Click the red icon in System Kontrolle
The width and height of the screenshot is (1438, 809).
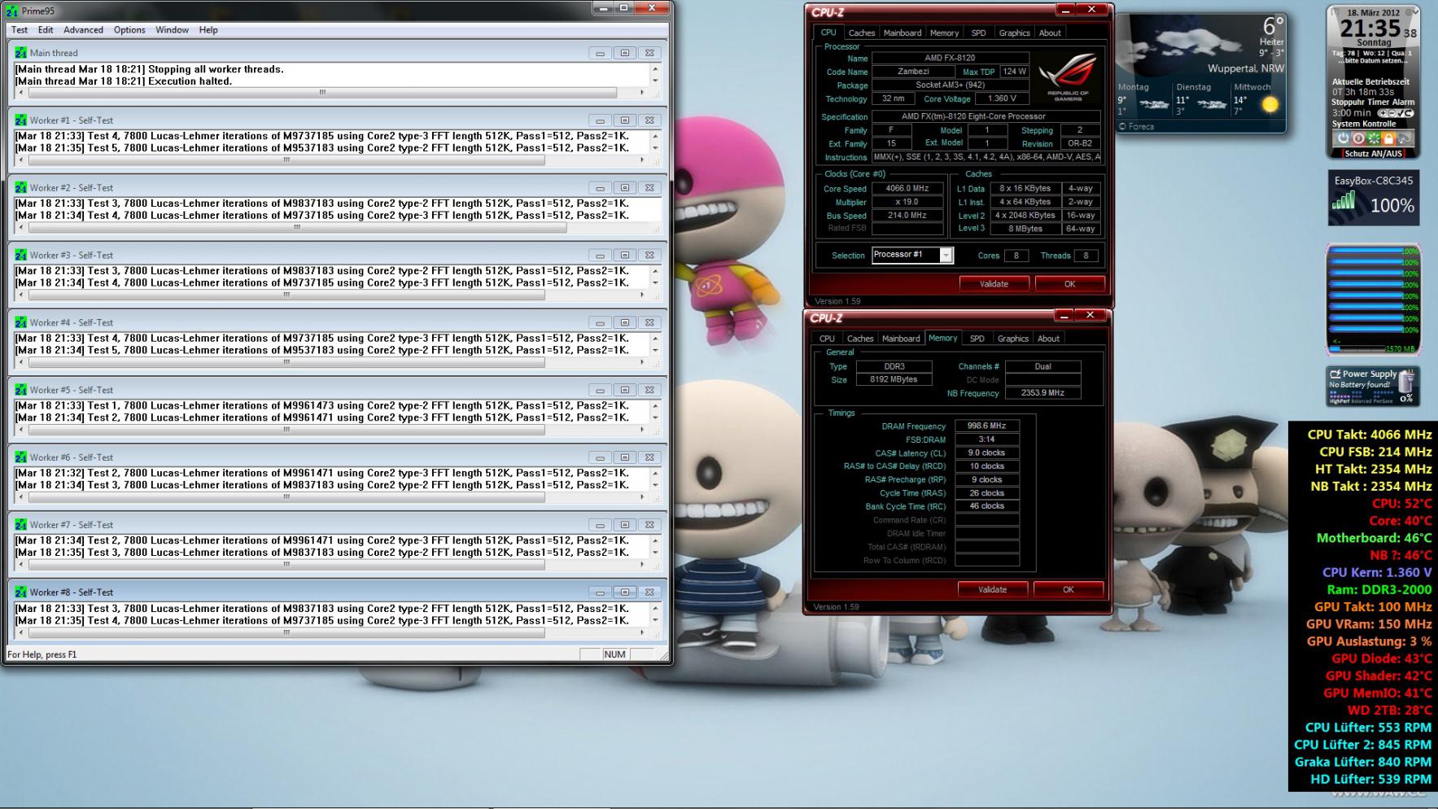pos(1358,138)
